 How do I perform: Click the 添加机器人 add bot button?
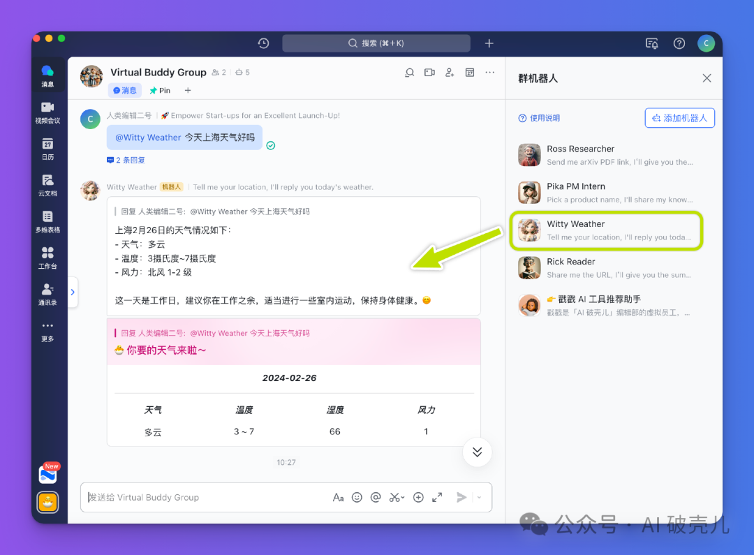coord(679,118)
